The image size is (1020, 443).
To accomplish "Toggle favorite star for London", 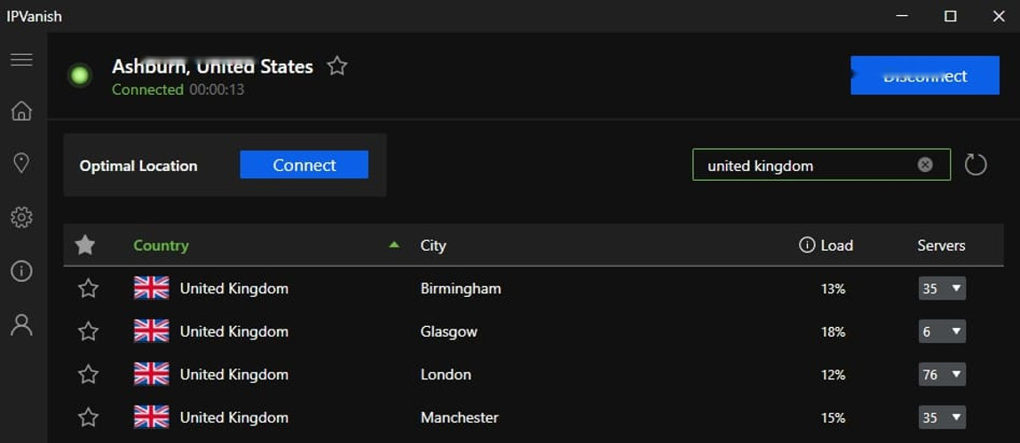I will [x=88, y=375].
